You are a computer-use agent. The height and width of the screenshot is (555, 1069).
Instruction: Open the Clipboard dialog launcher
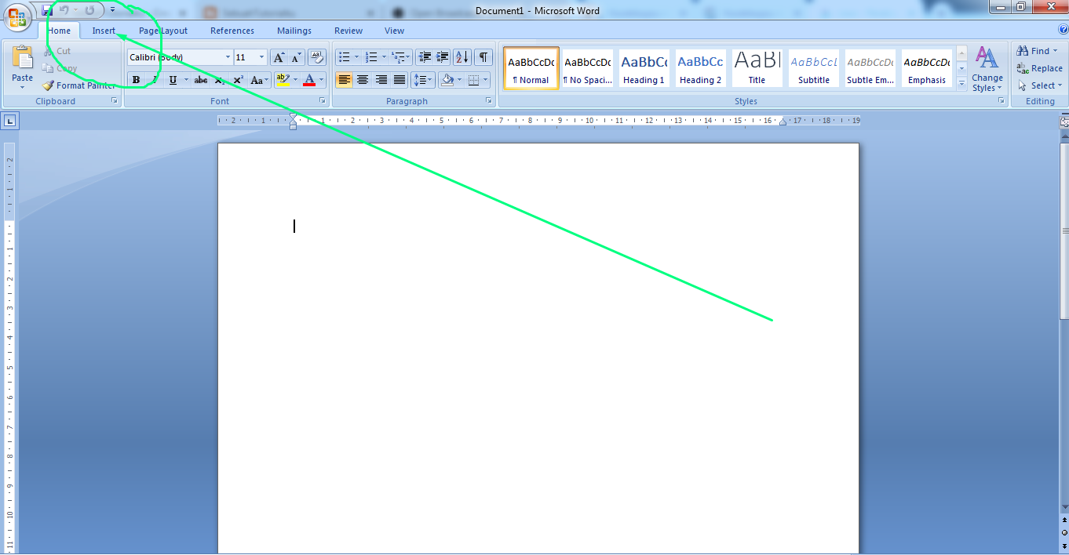pyautogui.click(x=115, y=100)
